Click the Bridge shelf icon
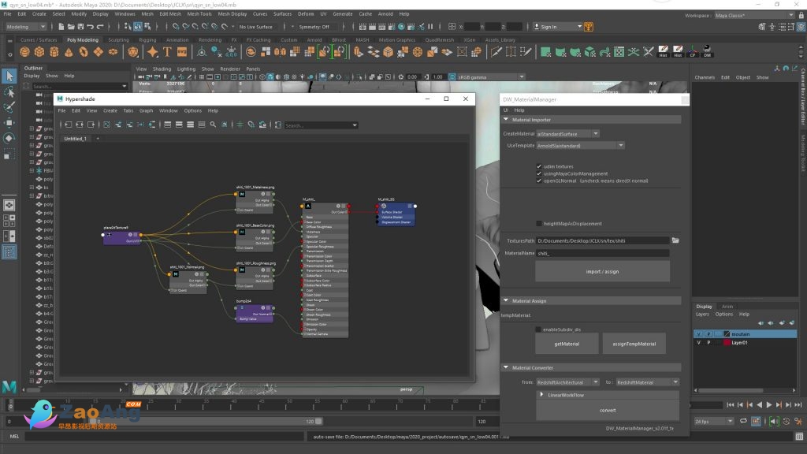 click(373, 52)
